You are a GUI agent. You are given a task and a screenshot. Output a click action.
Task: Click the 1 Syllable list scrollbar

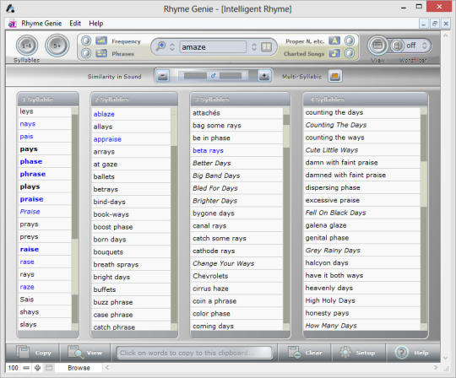pos(75,219)
